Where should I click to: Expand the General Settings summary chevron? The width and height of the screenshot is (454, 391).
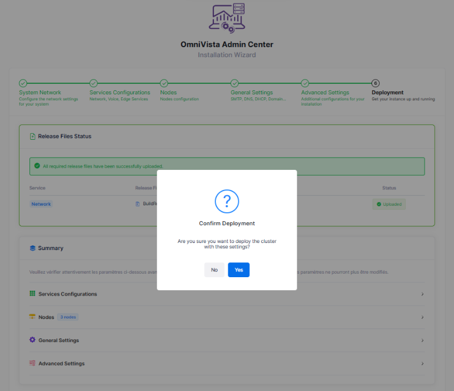pyautogui.click(x=422, y=340)
